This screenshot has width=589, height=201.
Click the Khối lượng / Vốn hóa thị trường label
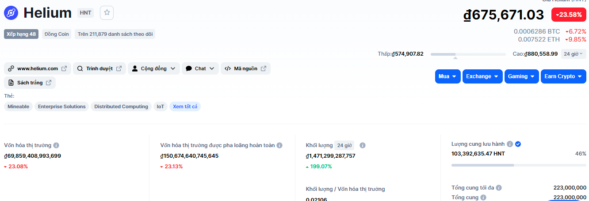click(345, 189)
